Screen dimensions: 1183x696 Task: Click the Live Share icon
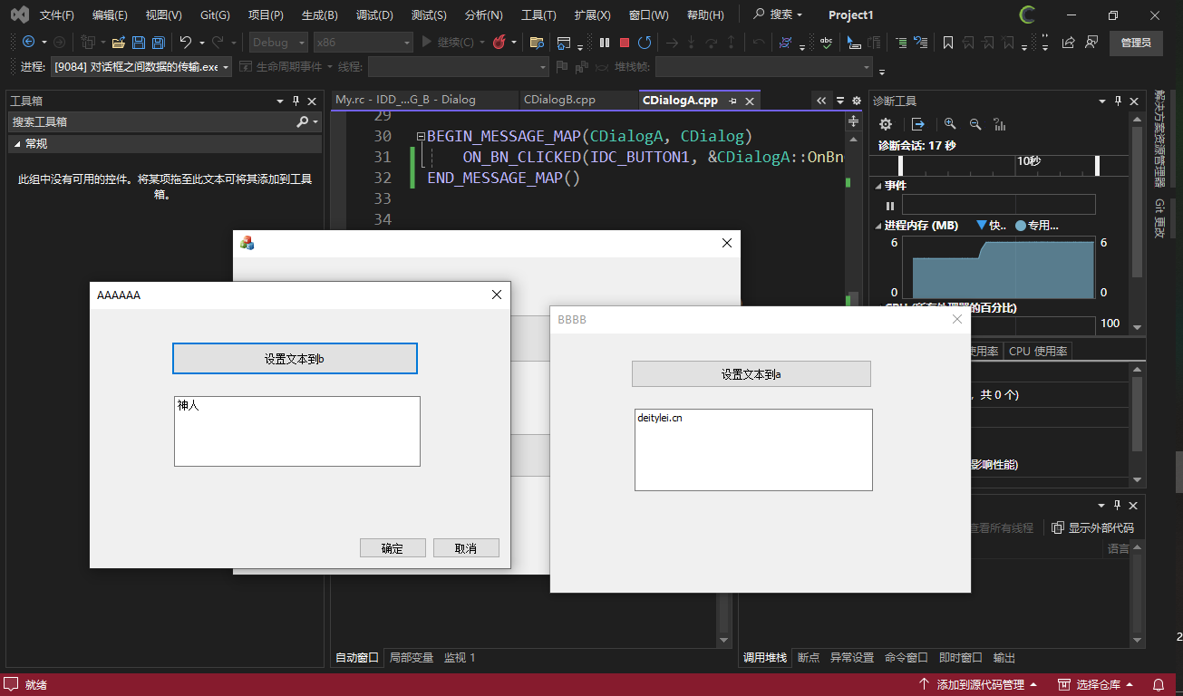pyautogui.click(x=1068, y=42)
